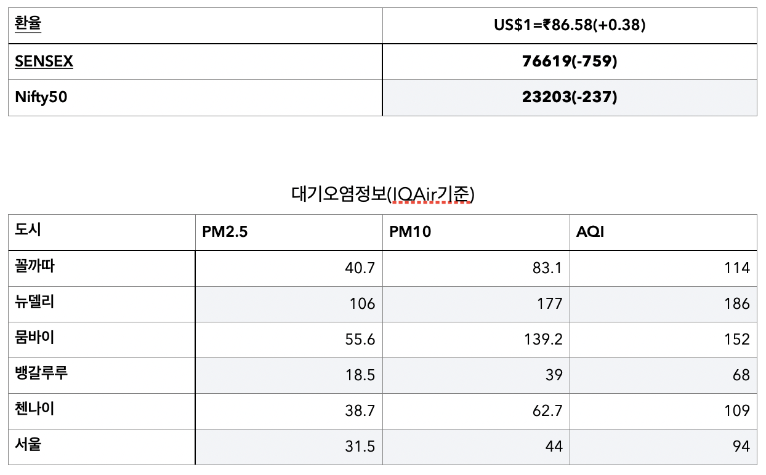766x475 pixels.
Task: Select the 도시 column header
Action: (102, 232)
